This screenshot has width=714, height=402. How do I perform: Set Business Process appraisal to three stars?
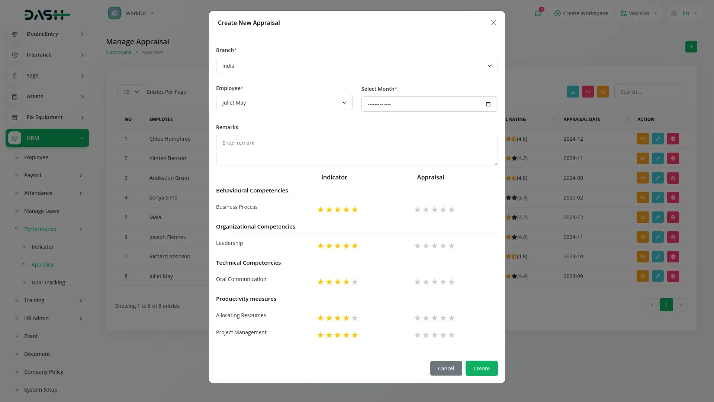click(x=434, y=210)
